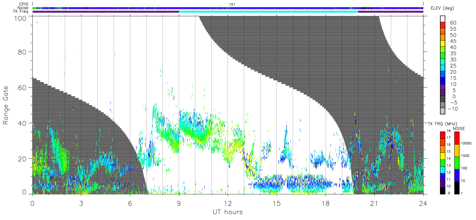Pick the red block in NOISE color bar
476x220 pixels.
point(457,138)
